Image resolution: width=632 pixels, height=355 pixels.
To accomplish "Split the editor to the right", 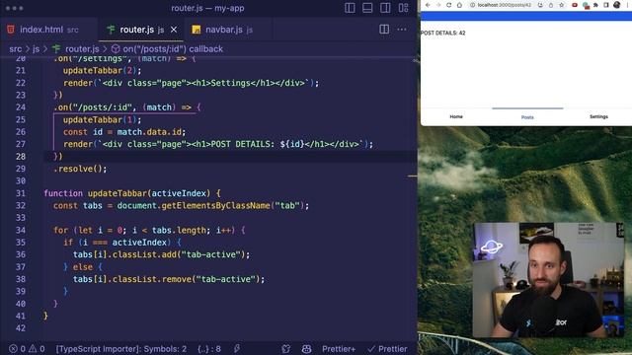I will coord(384,29).
